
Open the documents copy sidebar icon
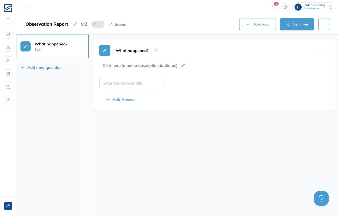(8, 74)
